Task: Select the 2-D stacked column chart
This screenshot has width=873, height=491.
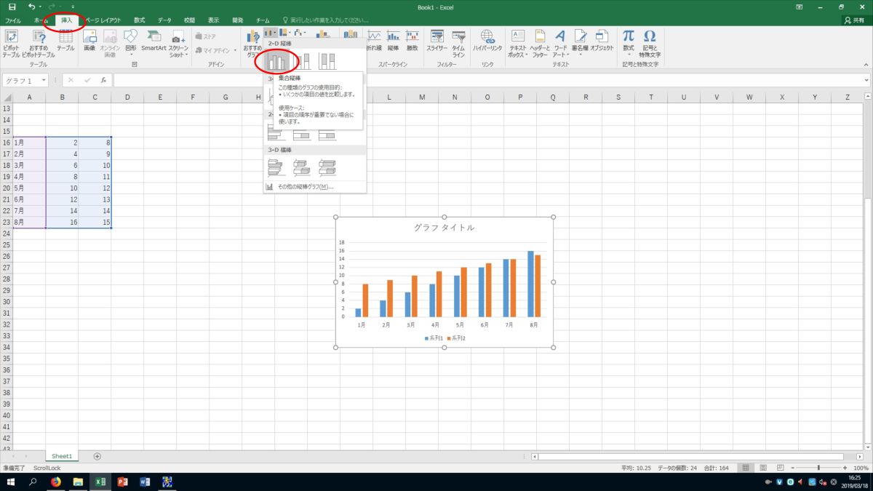Action: [302, 61]
